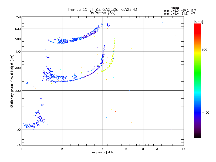
Task: Click the colorbar tick label "0"
Action: coord(202,81)
